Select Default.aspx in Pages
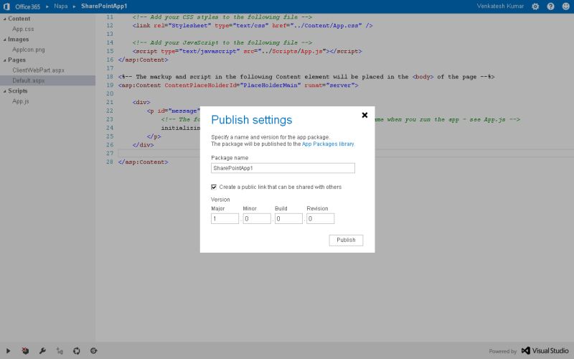 29,80
